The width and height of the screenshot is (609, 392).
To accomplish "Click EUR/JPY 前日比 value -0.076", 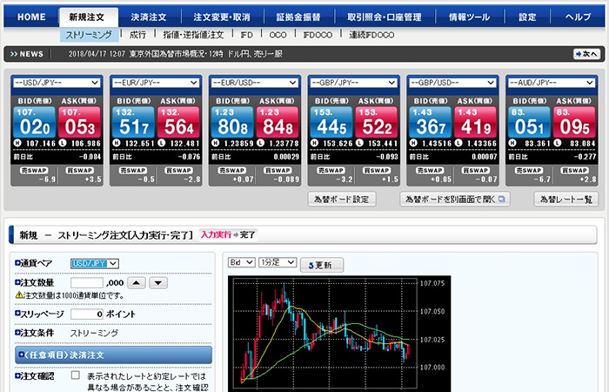I will [189, 157].
